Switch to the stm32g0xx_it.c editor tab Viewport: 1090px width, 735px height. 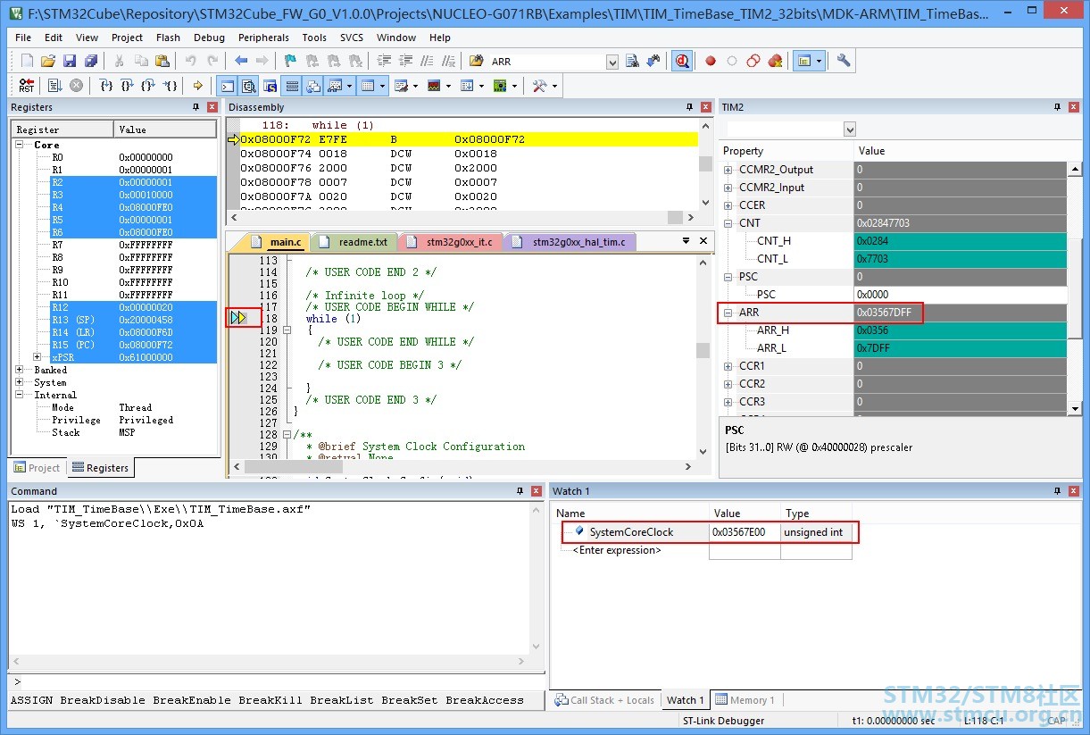tap(451, 242)
